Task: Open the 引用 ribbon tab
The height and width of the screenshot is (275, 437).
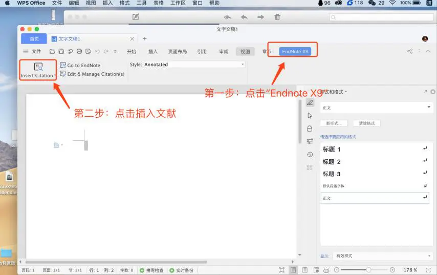Action: [202, 52]
